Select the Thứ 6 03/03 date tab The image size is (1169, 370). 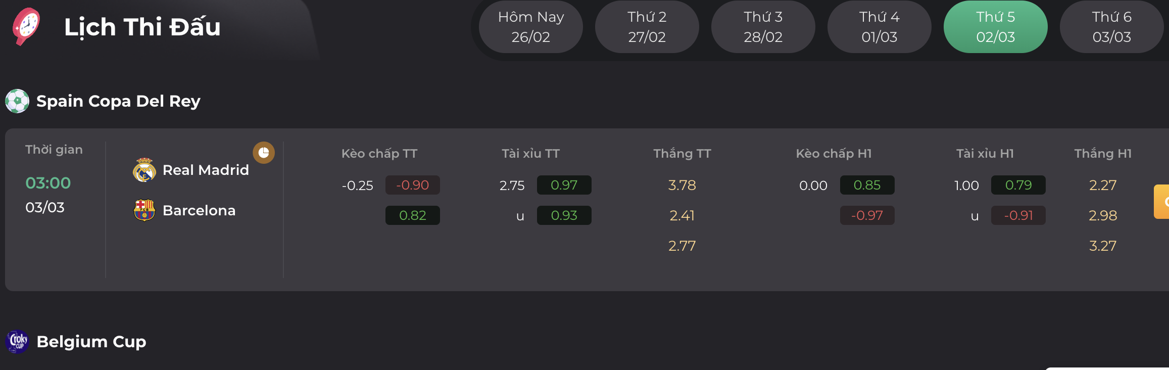1111,27
